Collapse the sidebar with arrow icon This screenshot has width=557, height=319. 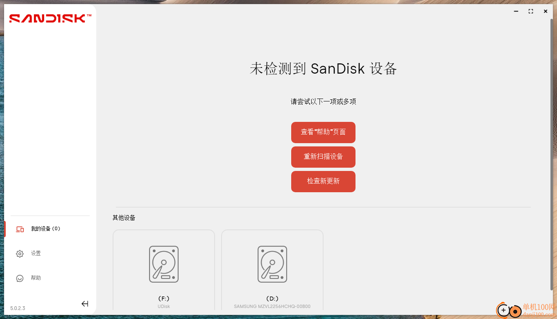(x=85, y=303)
